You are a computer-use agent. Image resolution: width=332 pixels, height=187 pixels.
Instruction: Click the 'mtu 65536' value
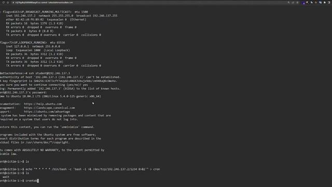click(x=58, y=43)
